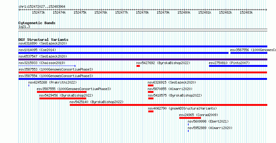Image resolution: width=276 pixels, height=143 pixels.
Task: Click the nsv6316890 (Sedlazeck2020) label
Action: click(43, 43)
